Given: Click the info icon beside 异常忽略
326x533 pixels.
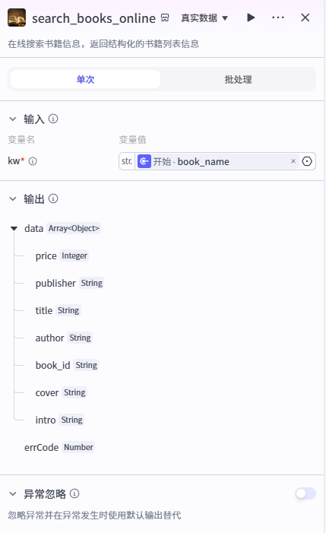Looking at the screenshot, I should coord(74,493).
